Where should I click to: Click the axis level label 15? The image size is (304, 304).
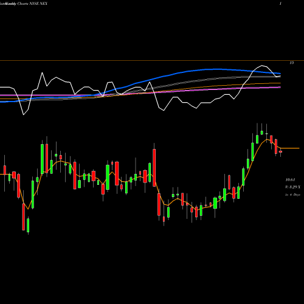coord(292,63)
